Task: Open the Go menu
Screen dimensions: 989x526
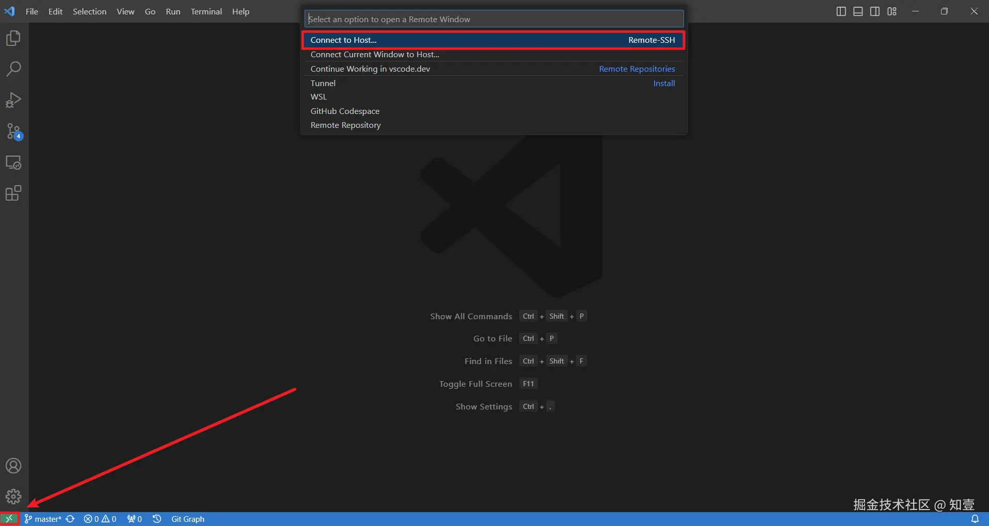Action: point(150,11)
